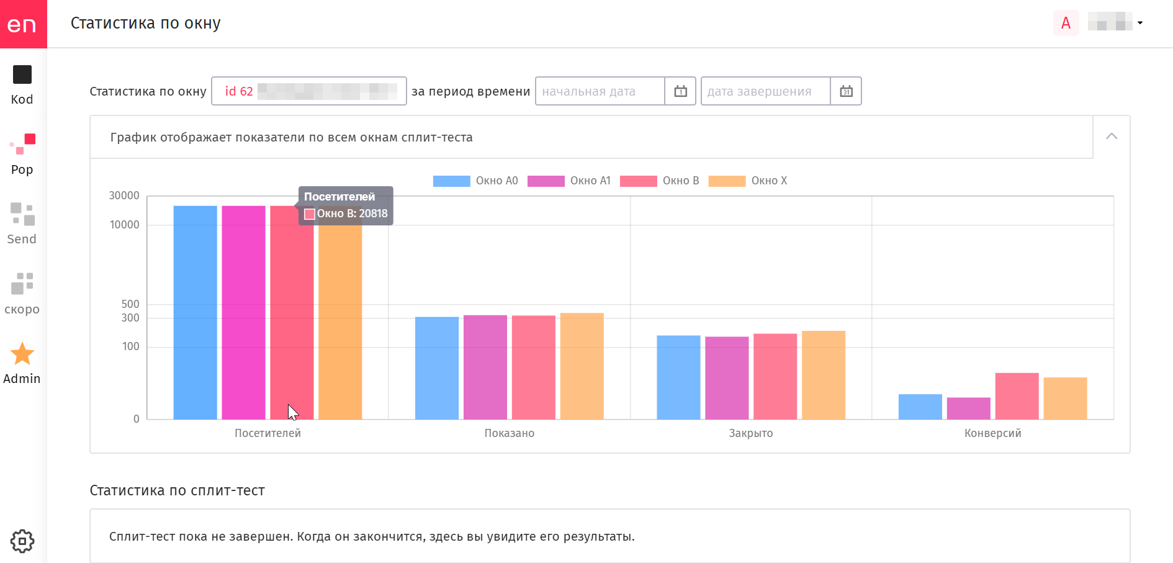The height and width of the screenshot is (563, 1173).
Task: Click 'Статистика по сплит-тест' heading
Action: pos(178,490)
